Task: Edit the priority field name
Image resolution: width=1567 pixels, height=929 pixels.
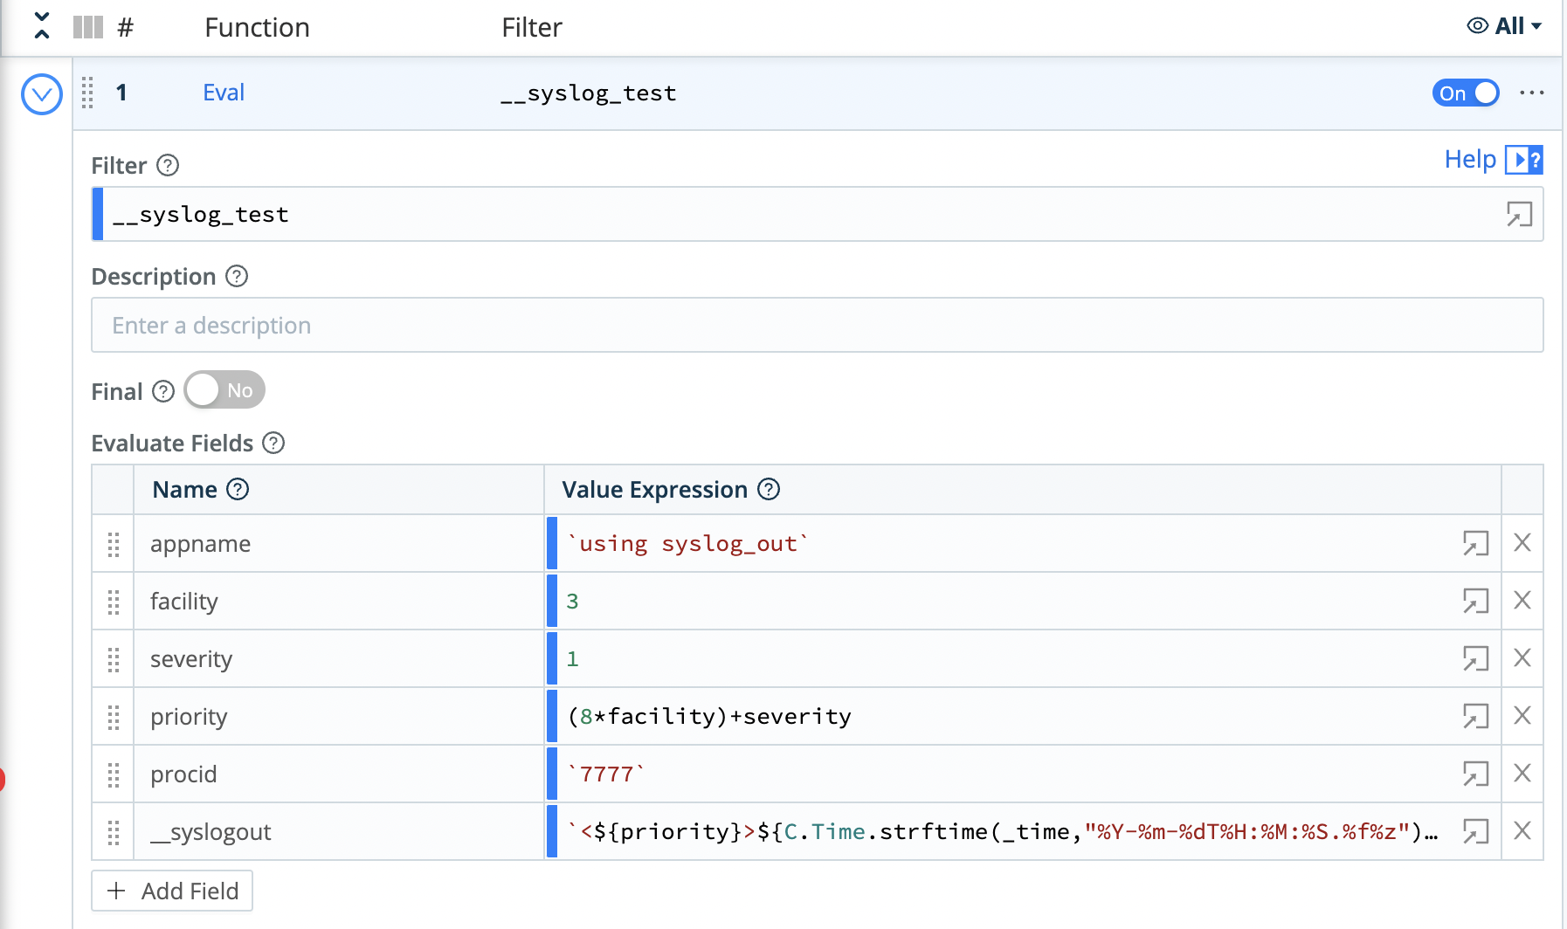Action: [x=339, y=716]
